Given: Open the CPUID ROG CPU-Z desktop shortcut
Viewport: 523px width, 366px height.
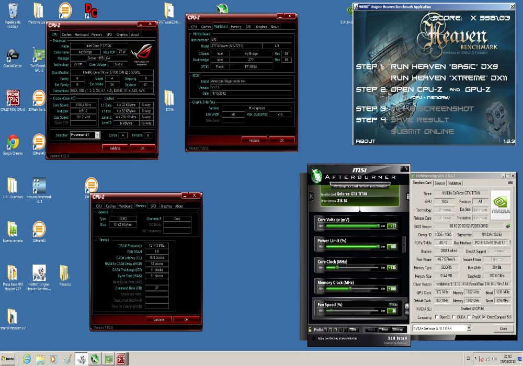Looking at the screenshot, I should tap(13, 100).
